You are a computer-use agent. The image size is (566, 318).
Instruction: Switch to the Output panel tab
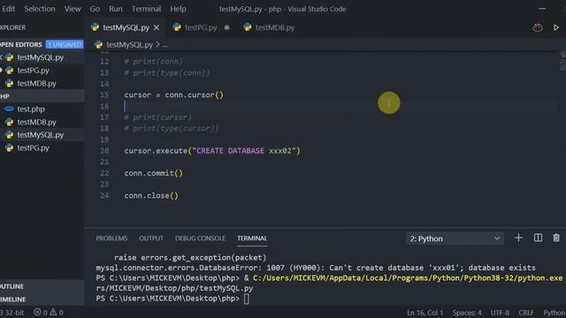click(x=151, y=238)
